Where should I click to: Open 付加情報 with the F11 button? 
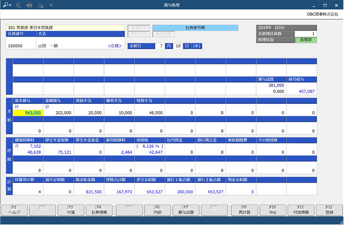[301, 211]
